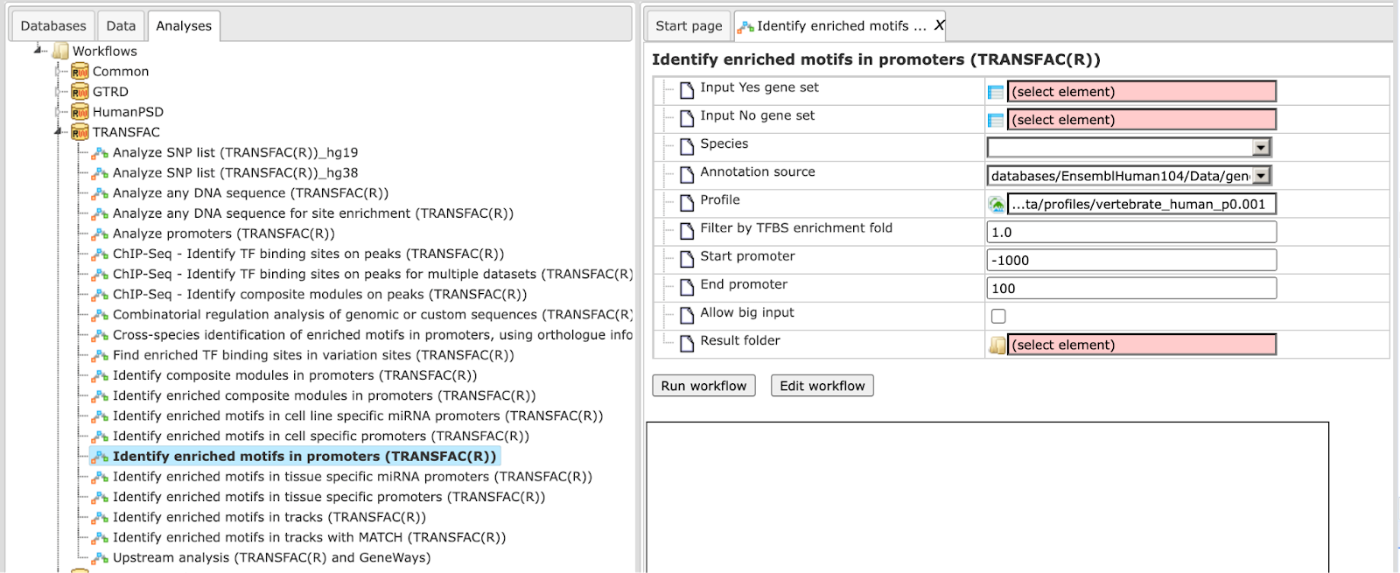This screenshot has height=573, width=1400.
Task: Run the workflow
Action: coord(703,386)
